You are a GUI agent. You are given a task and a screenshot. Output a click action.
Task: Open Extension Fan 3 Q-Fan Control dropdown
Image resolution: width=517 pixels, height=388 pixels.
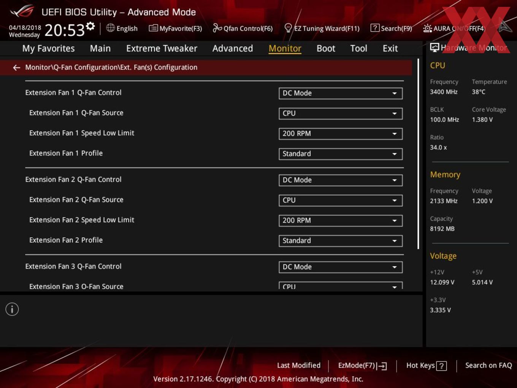[x=341, y=267]
